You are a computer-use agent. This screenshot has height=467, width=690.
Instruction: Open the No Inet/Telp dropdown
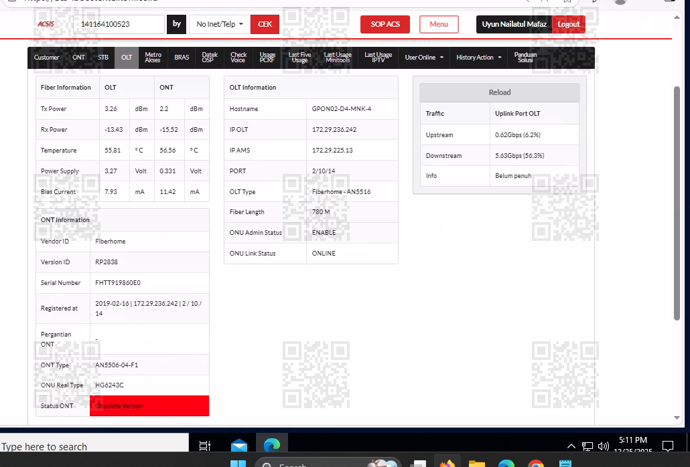220,24
